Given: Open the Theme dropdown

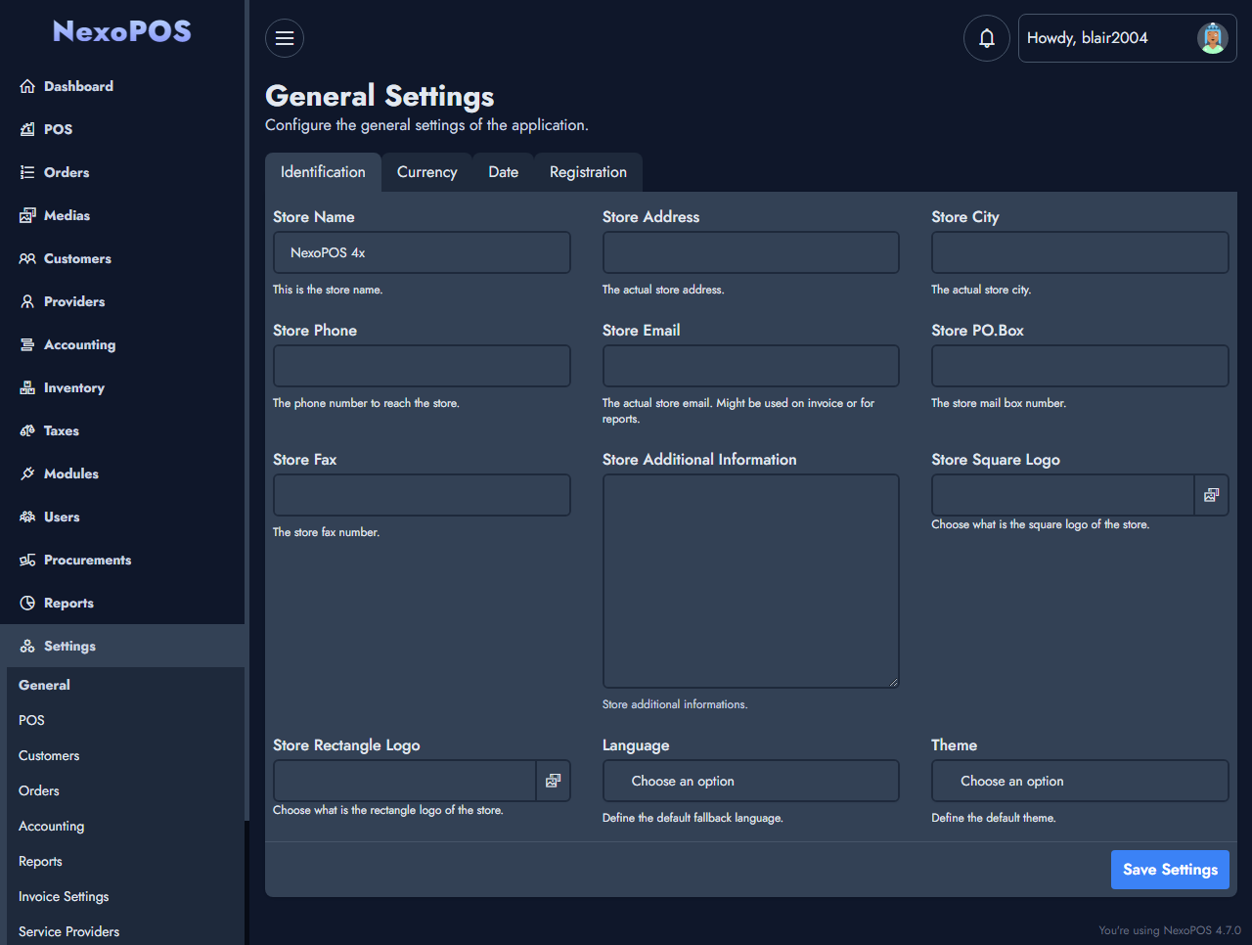Looking at the screenshot, I should (x=1080, y=781).
